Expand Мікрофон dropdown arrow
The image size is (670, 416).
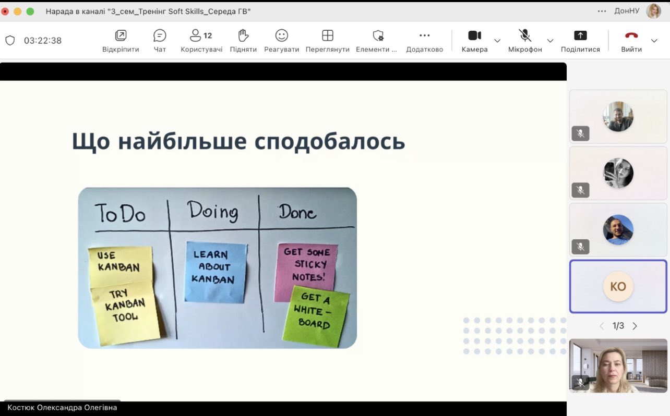(550, 41)
